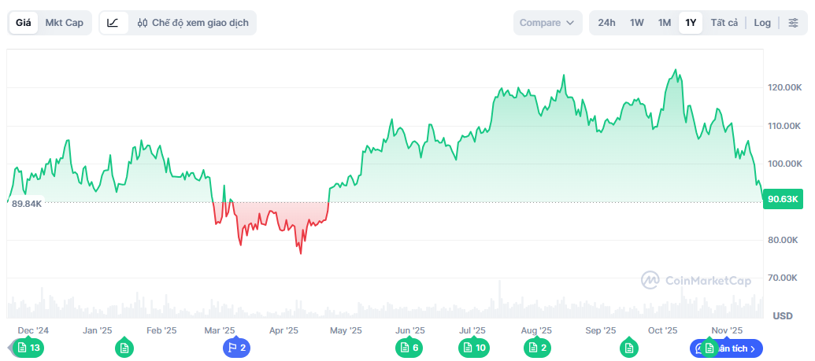Click the current price label 90.63K

pyautogui.click(x=784, y=199)
